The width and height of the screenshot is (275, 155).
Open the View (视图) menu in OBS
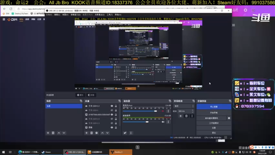tap(65, 14)
